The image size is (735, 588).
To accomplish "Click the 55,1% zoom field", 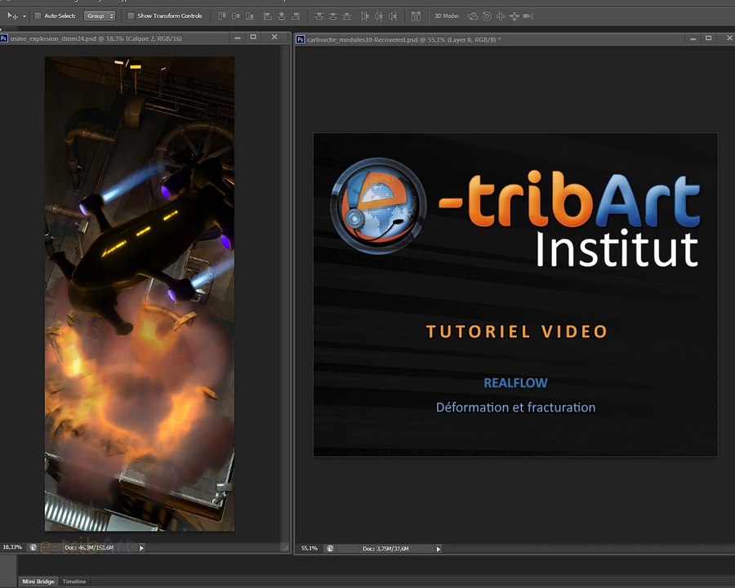I will pos(310,548).
